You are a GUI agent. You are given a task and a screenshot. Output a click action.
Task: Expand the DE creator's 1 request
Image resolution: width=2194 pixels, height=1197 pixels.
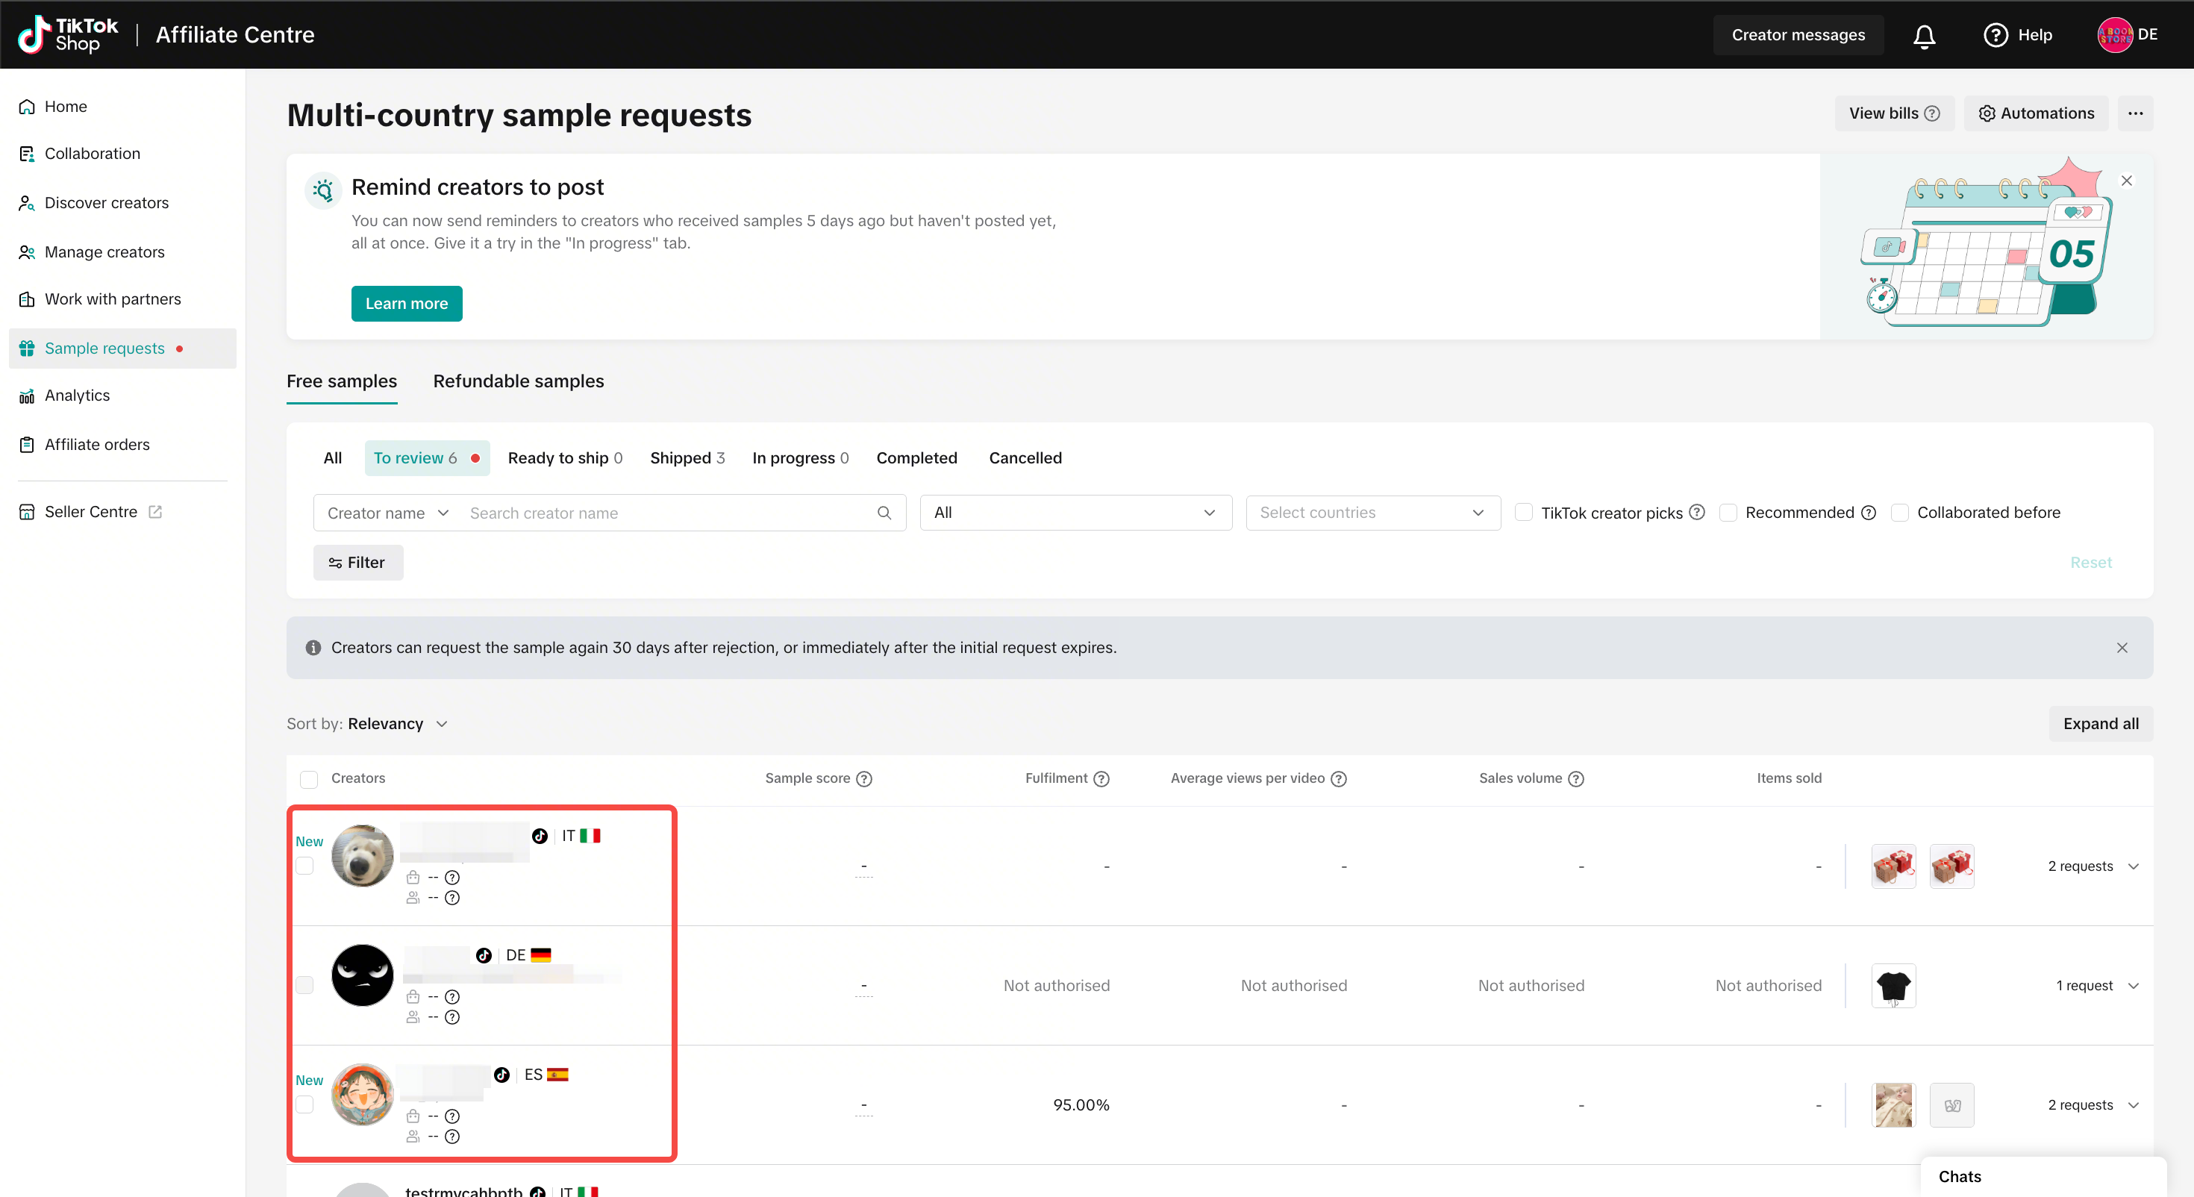(x=2098, y=985)
